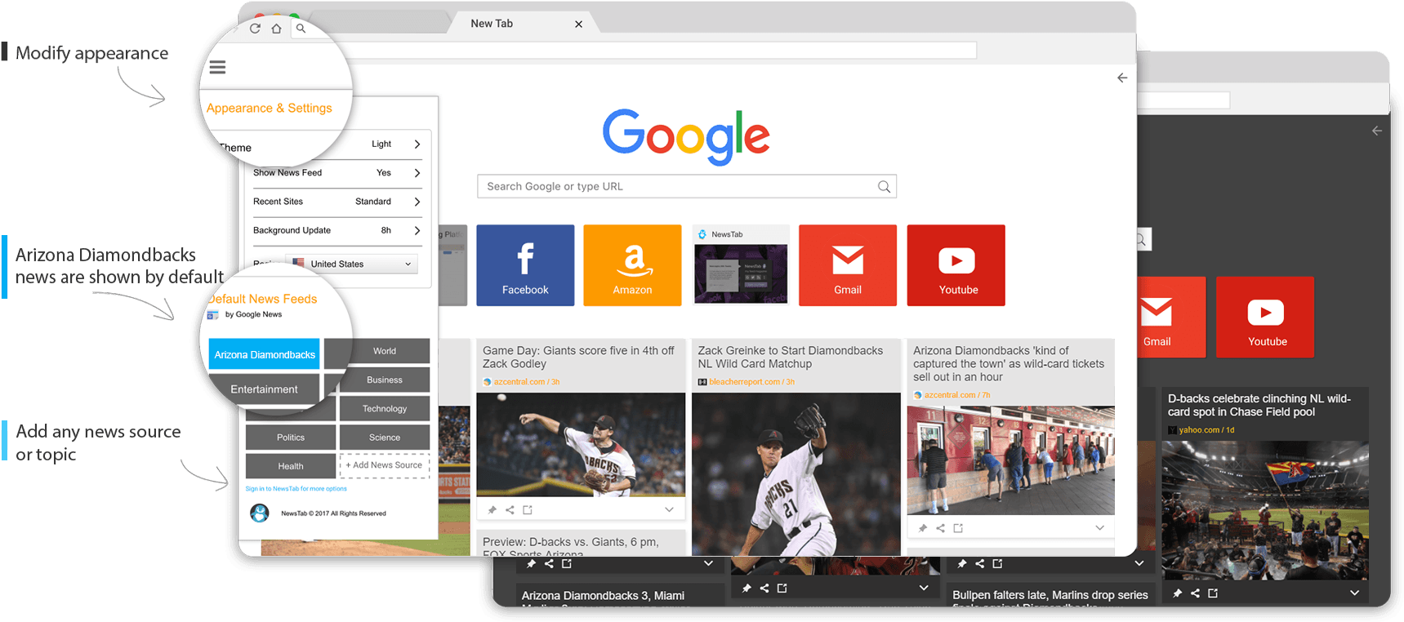Click open-external icon above 'Bullpen falters late' headline
The width and height of the screenshot is (1404, 622).
click(x=997, y=564)
